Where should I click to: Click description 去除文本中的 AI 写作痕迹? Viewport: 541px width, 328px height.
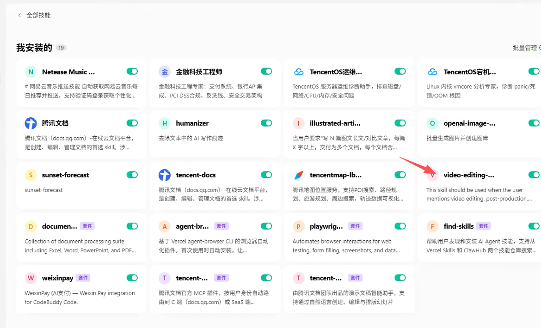pyautogui.click(x=191, y=138)
